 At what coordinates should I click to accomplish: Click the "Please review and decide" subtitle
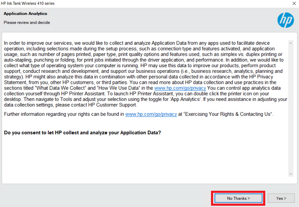pos(26,23)
